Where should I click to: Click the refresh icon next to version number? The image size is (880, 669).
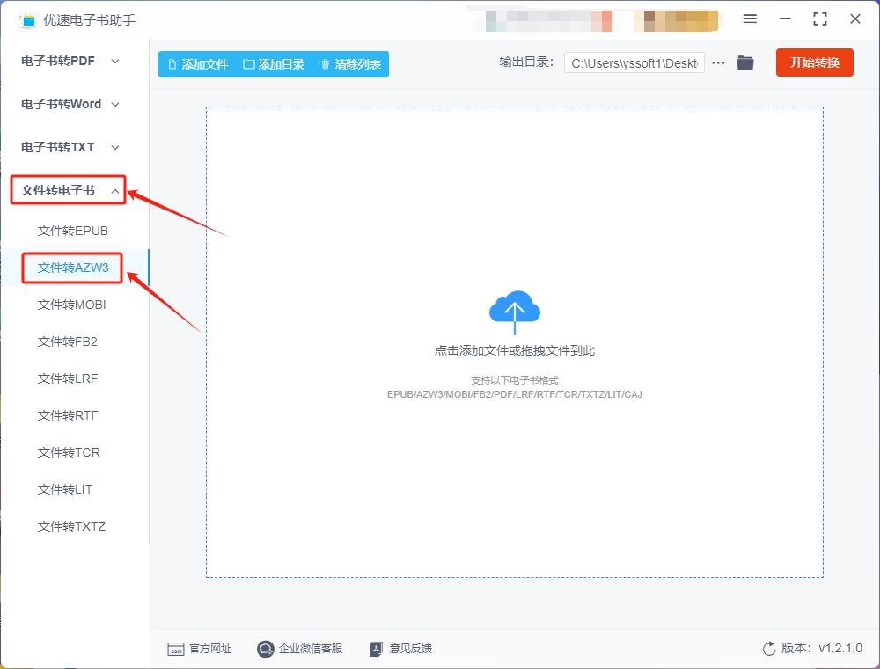point(767,648)
